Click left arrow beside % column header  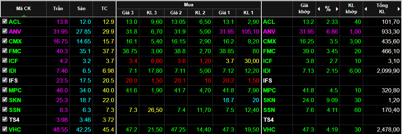[x=319, y=9]
